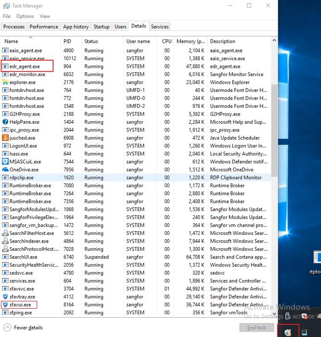321x337 pixels.
Task: Click the HelpPane.exe help icon
Action: coord(5,122)
